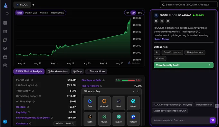Open the FLOCK Discord icon
219x127 pixels.
click(x=168, y=21)
